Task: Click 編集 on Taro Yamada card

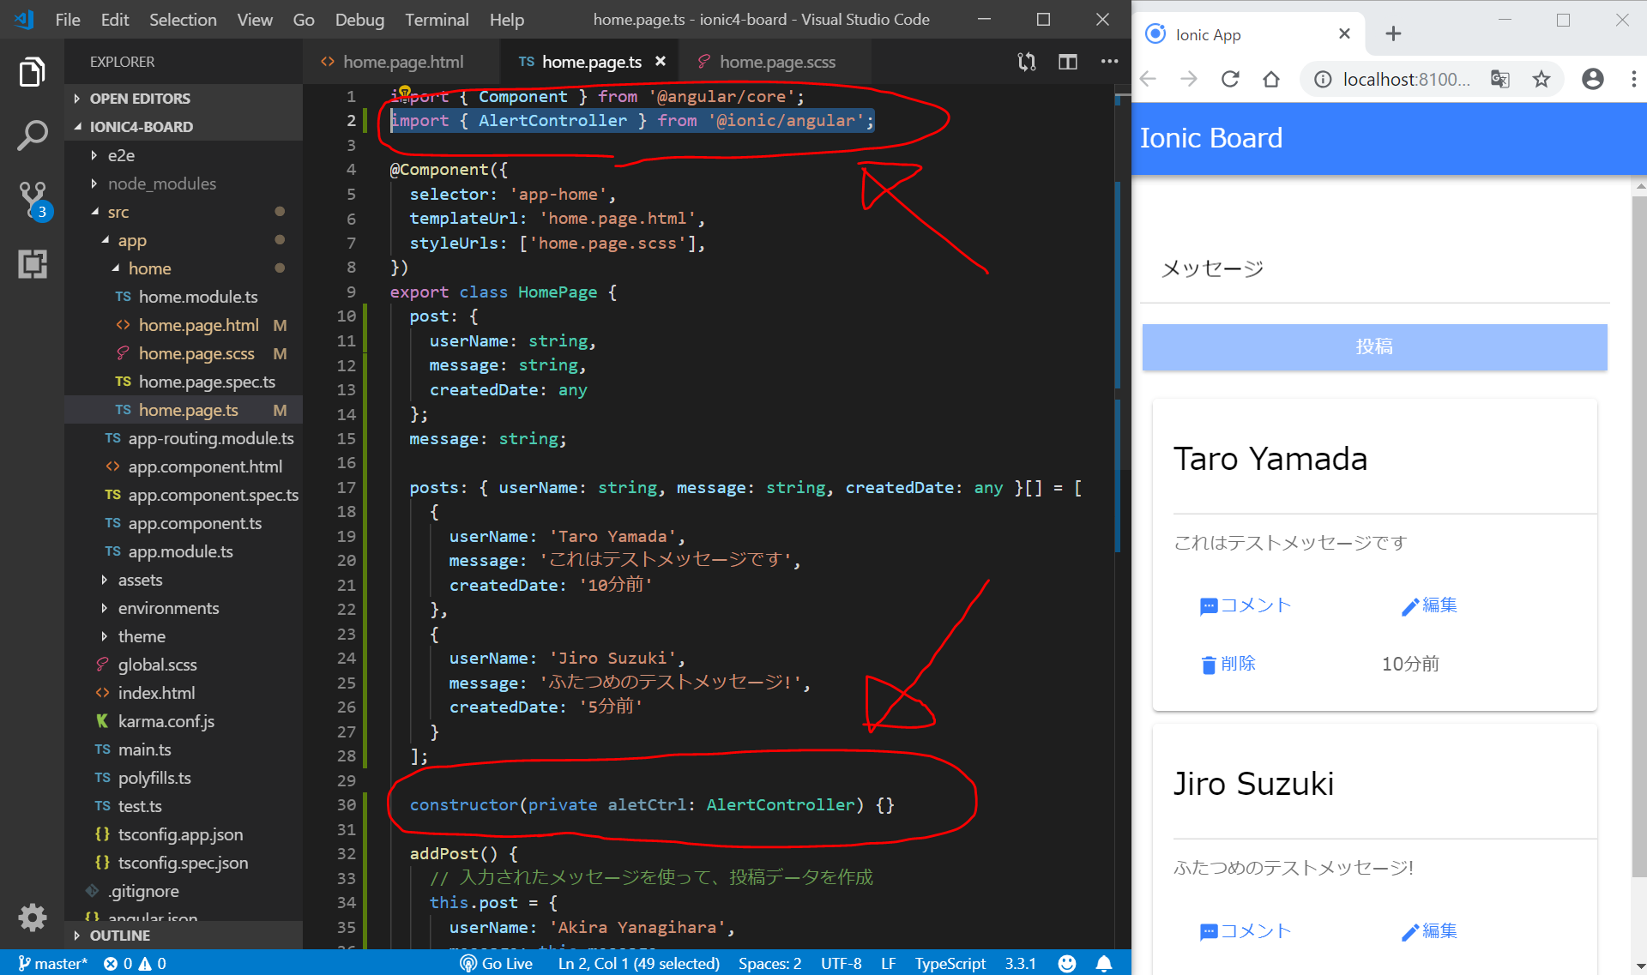Action: point(1429,605)
